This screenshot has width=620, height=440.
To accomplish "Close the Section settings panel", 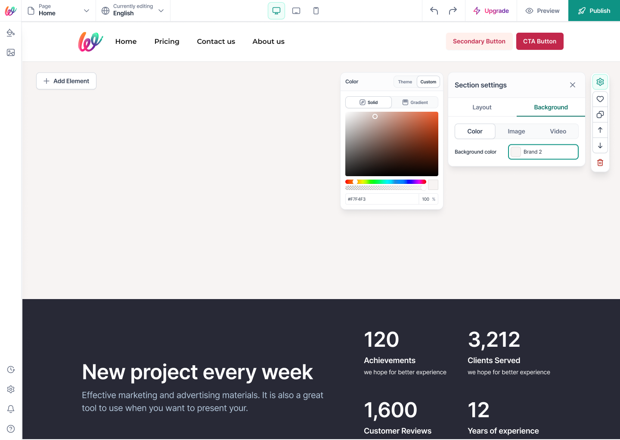I will tap(573, 85).
